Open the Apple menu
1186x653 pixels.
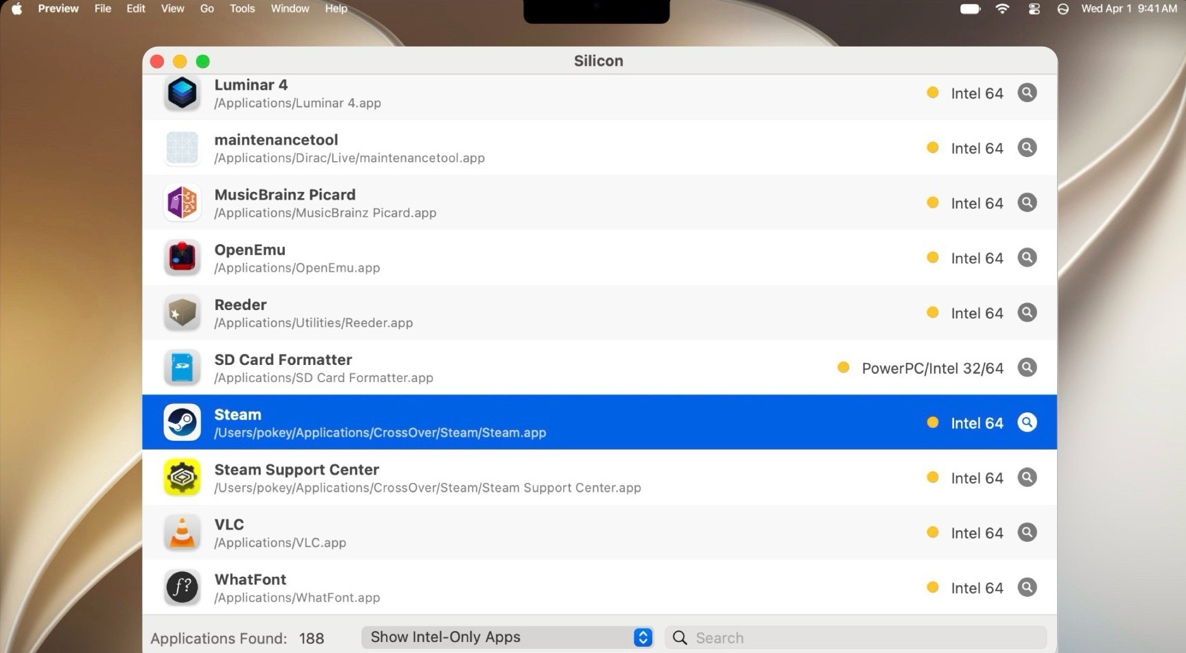[17, 9]
